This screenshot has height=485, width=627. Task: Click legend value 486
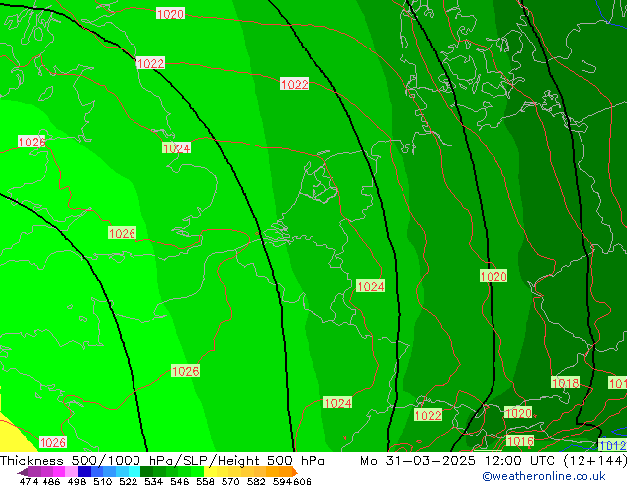tap(50, 481)
